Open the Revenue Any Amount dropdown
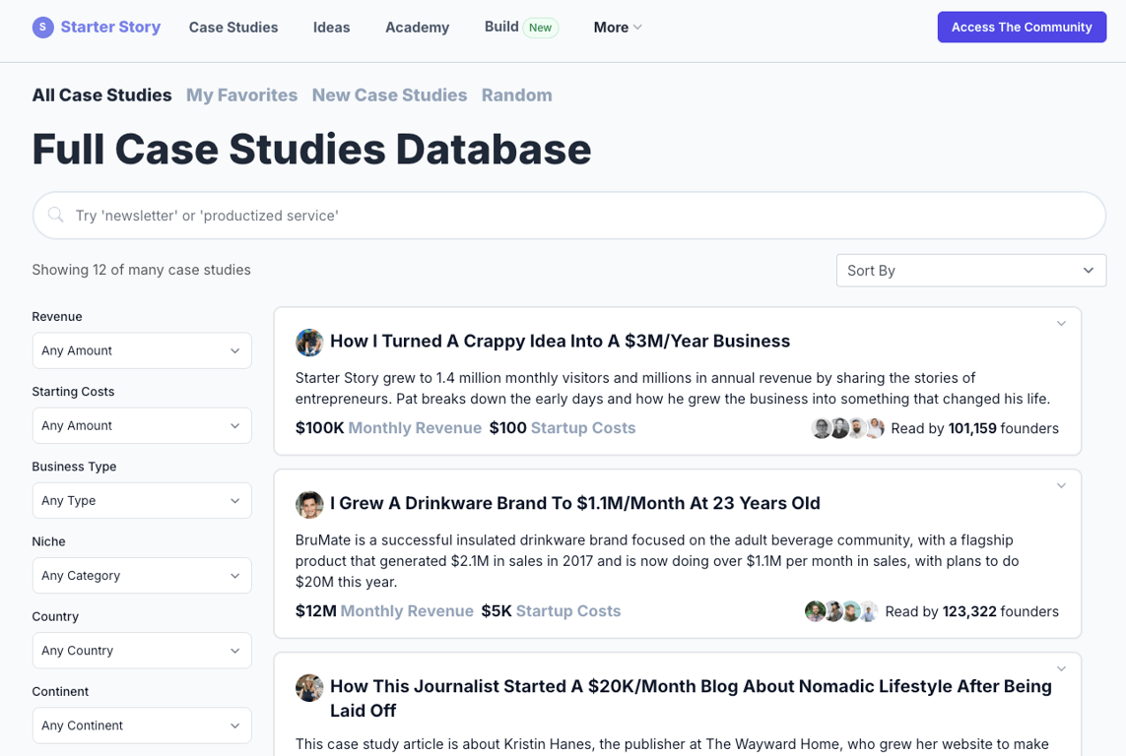This screenshot has height=756, width=1126. [x=142, y=350]
